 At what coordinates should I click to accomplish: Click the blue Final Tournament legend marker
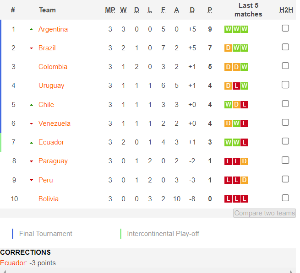pyautogui.click(x=13, y=234)
